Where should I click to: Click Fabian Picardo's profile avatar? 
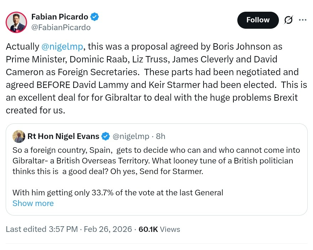(x=16, y=22)
